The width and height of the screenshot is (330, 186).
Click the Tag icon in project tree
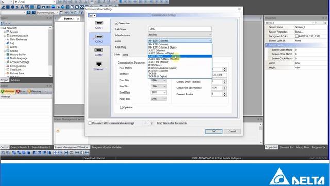tap(8, 43)
